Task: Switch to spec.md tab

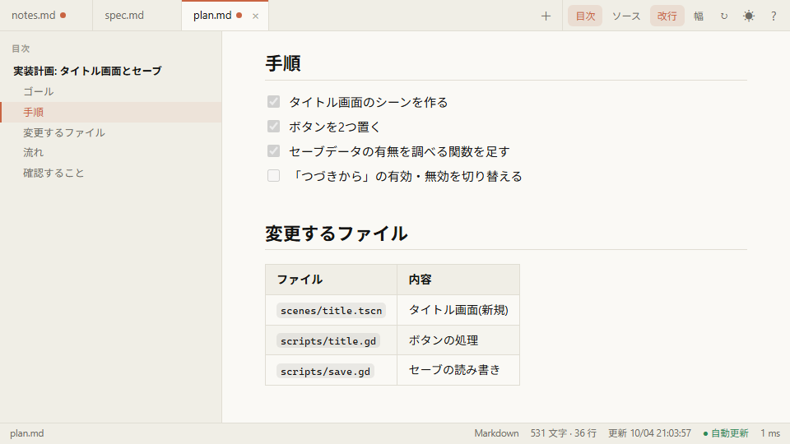Action: 137,16
